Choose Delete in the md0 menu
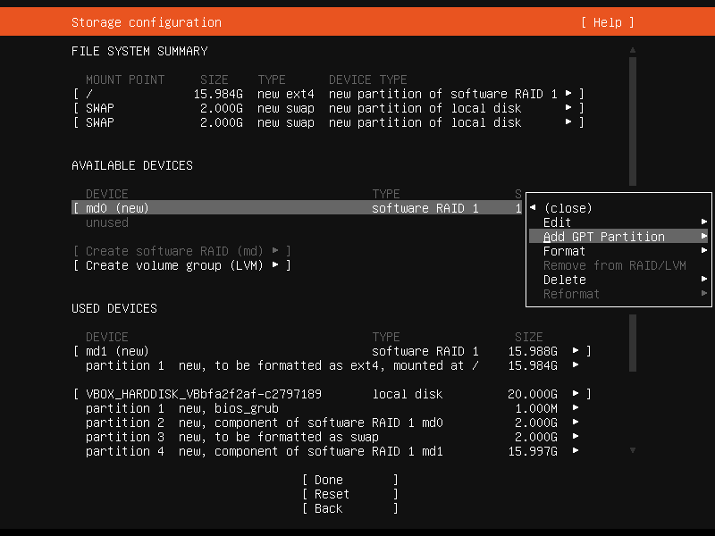 618,280
